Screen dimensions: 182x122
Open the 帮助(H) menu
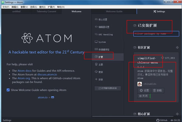tap(61, 7)
